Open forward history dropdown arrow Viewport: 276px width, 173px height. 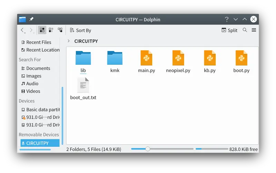click(34, 33)
